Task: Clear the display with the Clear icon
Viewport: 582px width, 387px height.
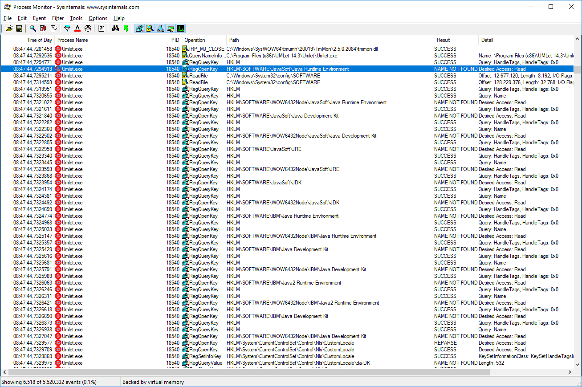Action: pyautogui.click(x=53, y=29)
